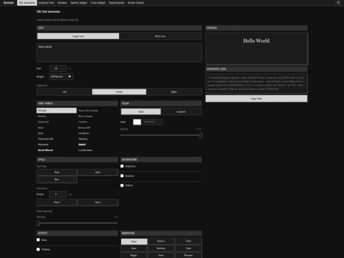Switch to the Border Viewer tab
344x258 pixels.
click(136, 3)
